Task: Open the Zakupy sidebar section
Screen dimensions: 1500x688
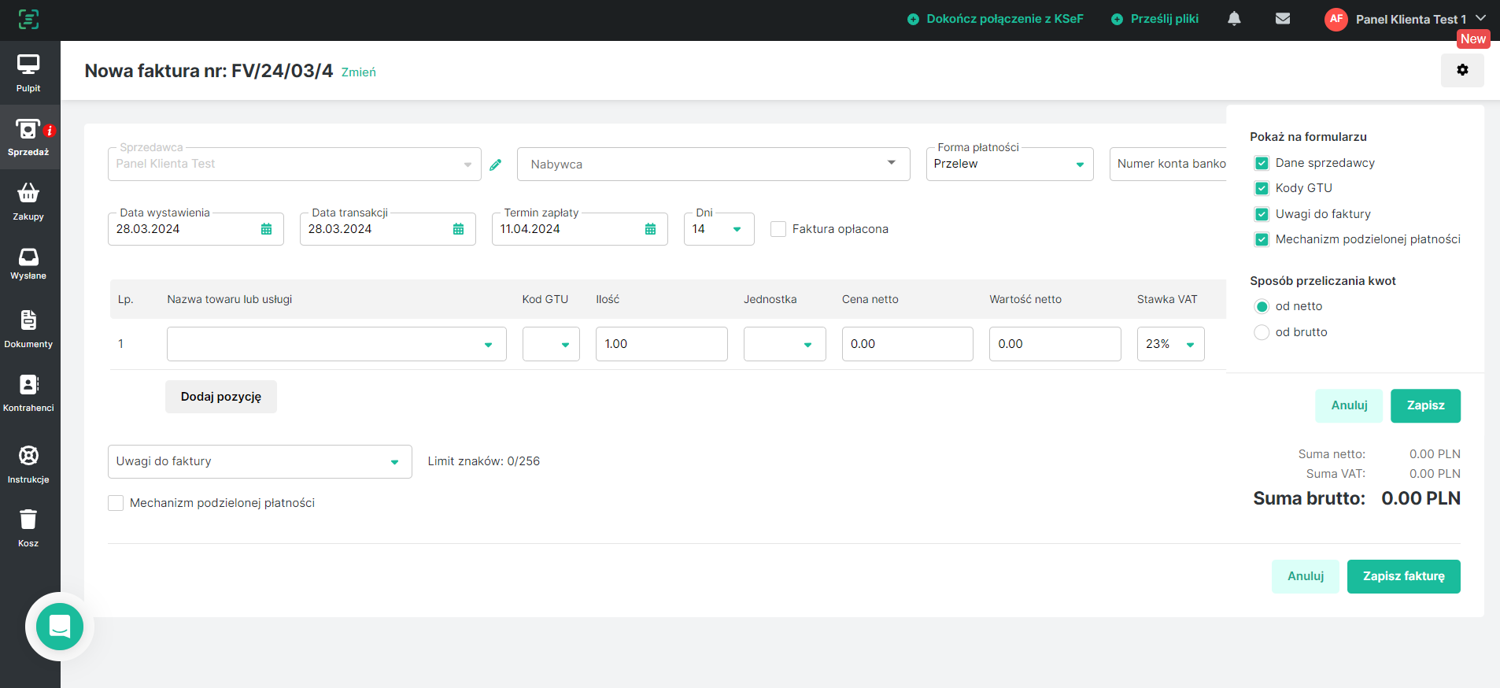Action: coord(28,201)
